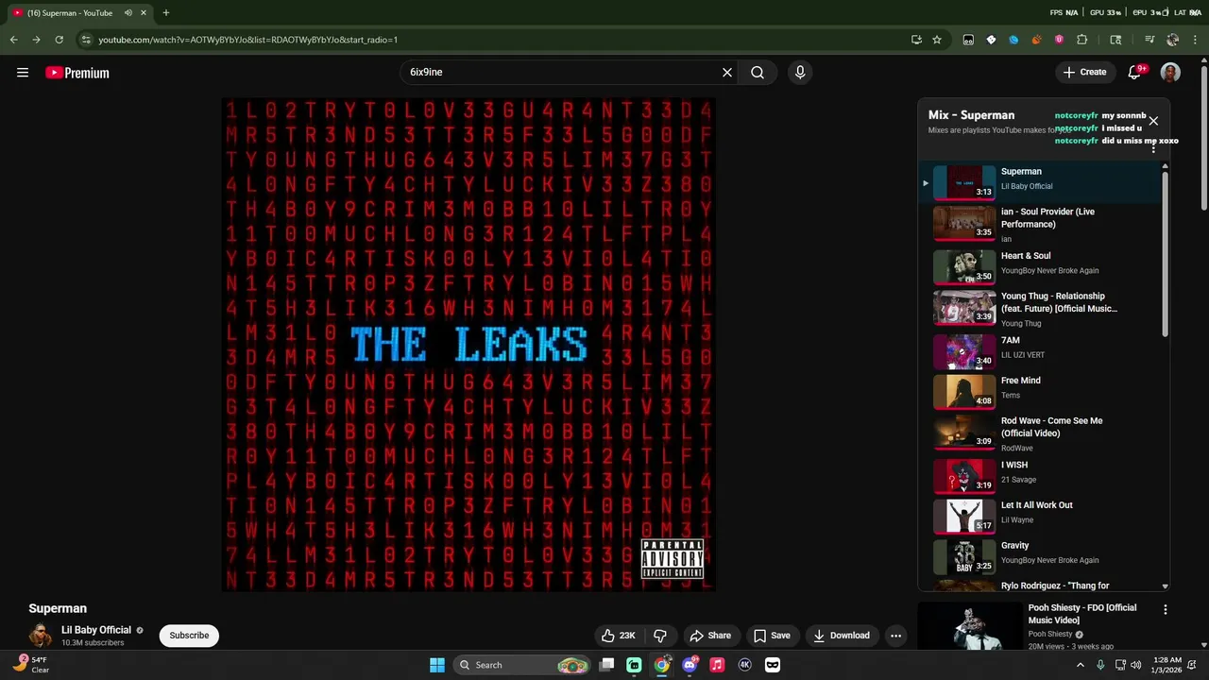Open a new browser tab
Viewport: 1209px width, 680px height.
click(x=166, y=13)
